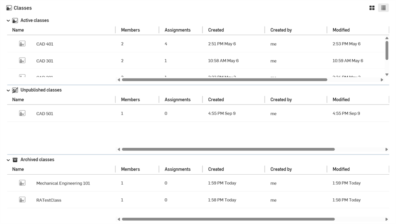
Task: Open the CAD 401 class
Action: pos(45,44)
